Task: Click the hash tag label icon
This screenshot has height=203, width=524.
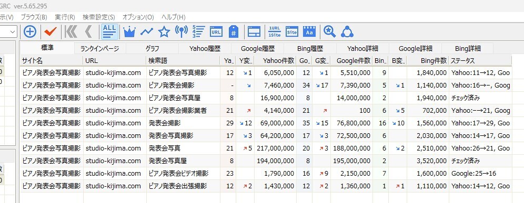Action: tap(234, 32)
